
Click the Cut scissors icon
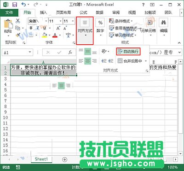click(x=18, y=21)
